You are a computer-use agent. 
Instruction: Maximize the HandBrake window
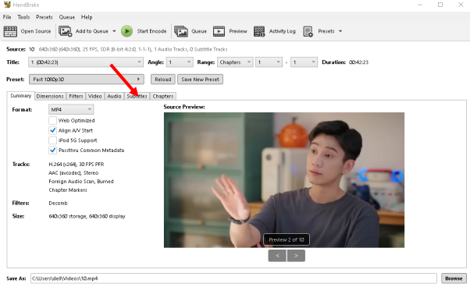click(x=440, y=5)
